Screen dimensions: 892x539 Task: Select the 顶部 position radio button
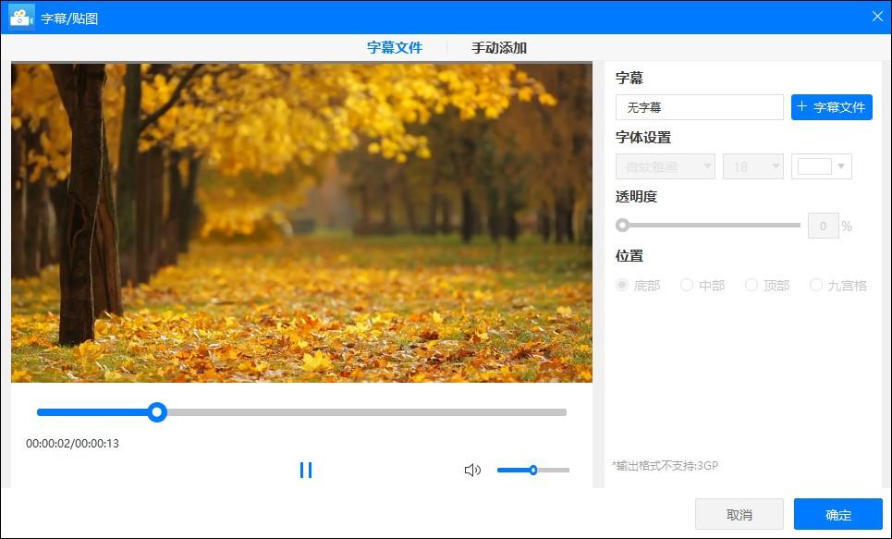751,285
